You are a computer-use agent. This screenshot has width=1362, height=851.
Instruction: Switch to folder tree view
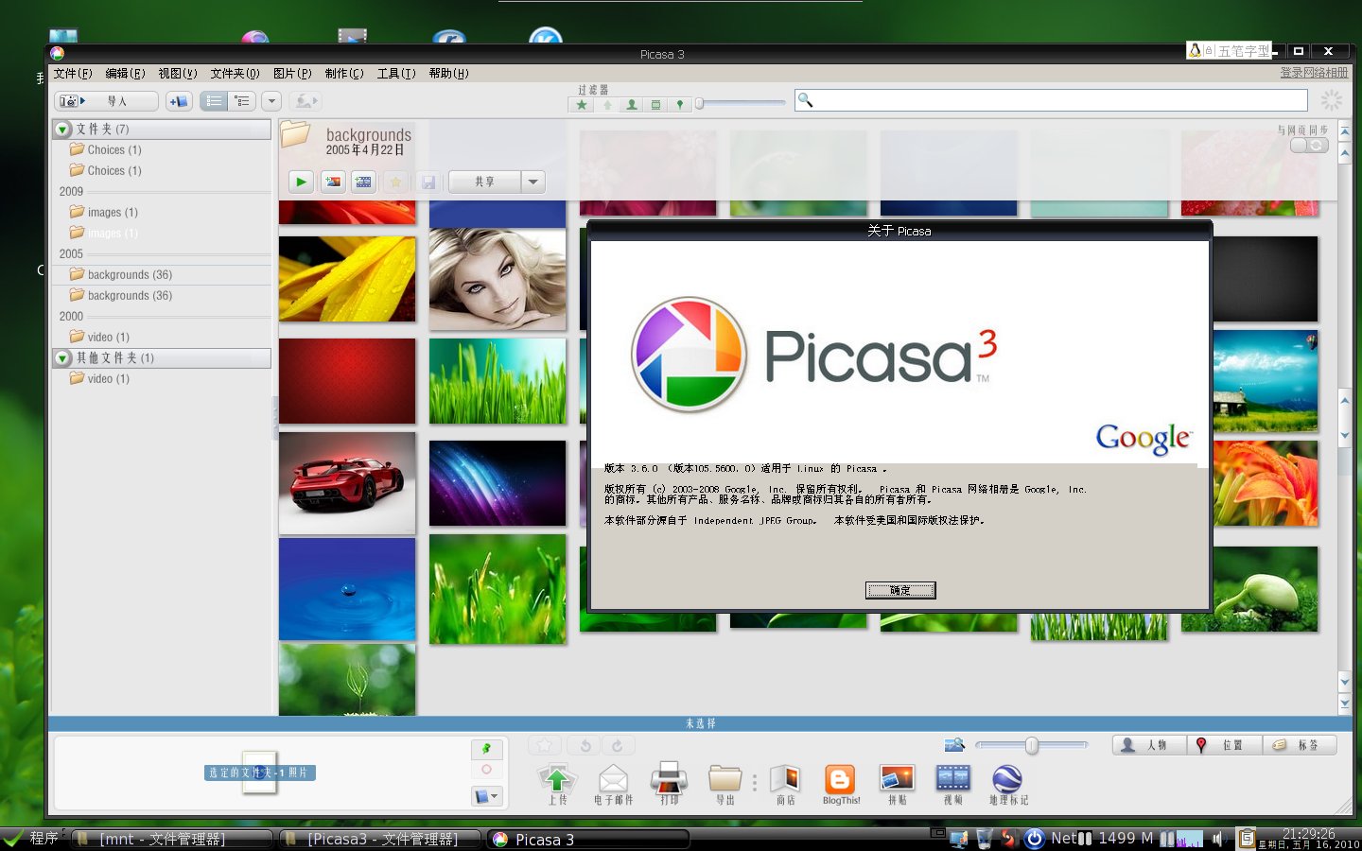(242, 101)
